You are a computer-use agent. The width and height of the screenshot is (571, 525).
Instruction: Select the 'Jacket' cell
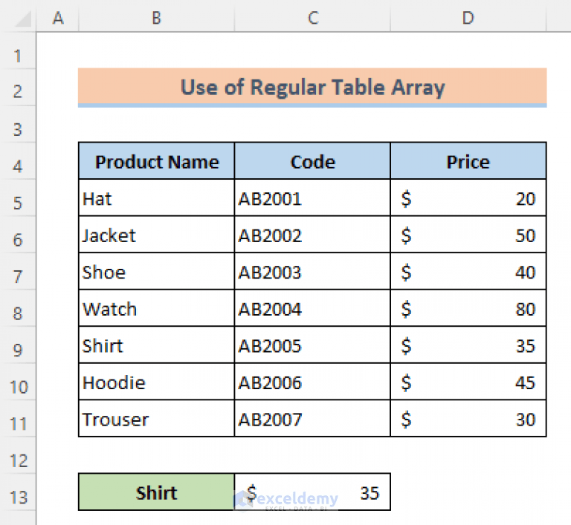tap(157, 235)
